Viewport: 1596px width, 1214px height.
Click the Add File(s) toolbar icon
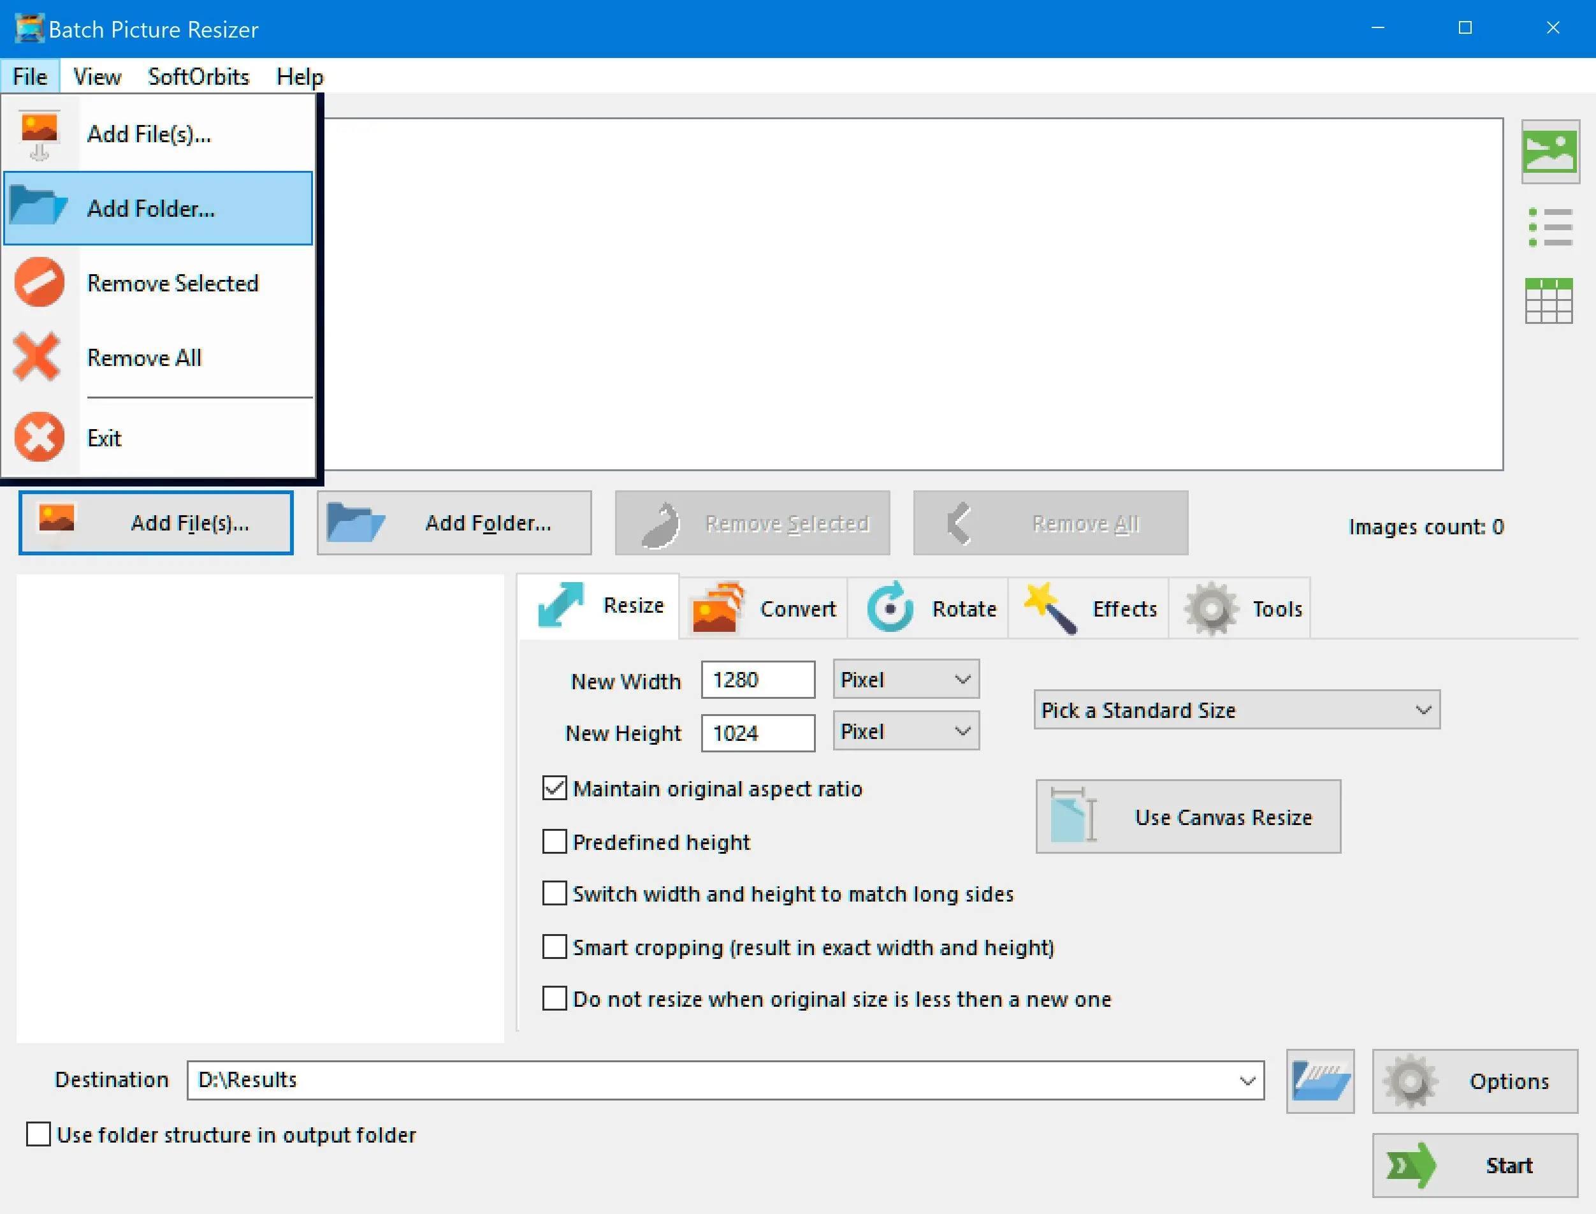(x=161, y=522)
